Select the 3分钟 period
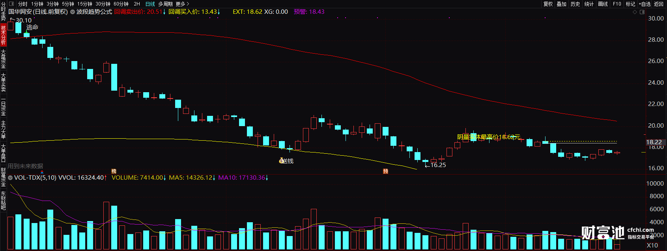This screenshot has width=667, height=251. click(x=52, y=4)
